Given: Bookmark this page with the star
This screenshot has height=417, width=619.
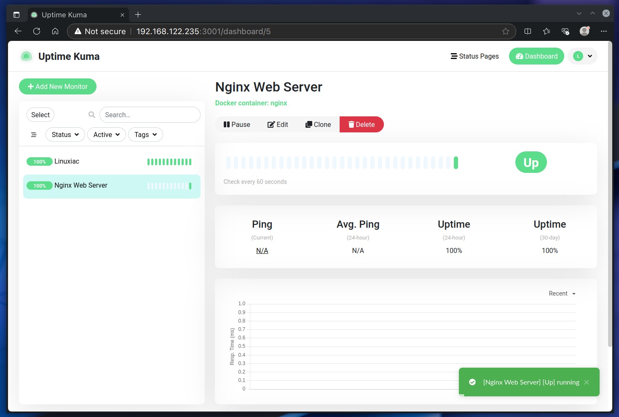Looking at the screenshot, I should (506, 31).
